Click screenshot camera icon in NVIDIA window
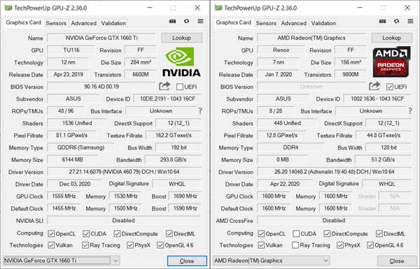This screenshot has width=420, height=269. pyautogui.click(x=172, y=21)
